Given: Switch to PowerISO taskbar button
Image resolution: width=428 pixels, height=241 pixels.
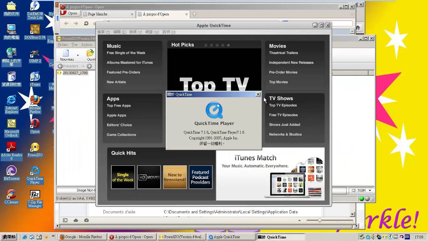Looking at the screenshot, I should (x=182, y=237).
